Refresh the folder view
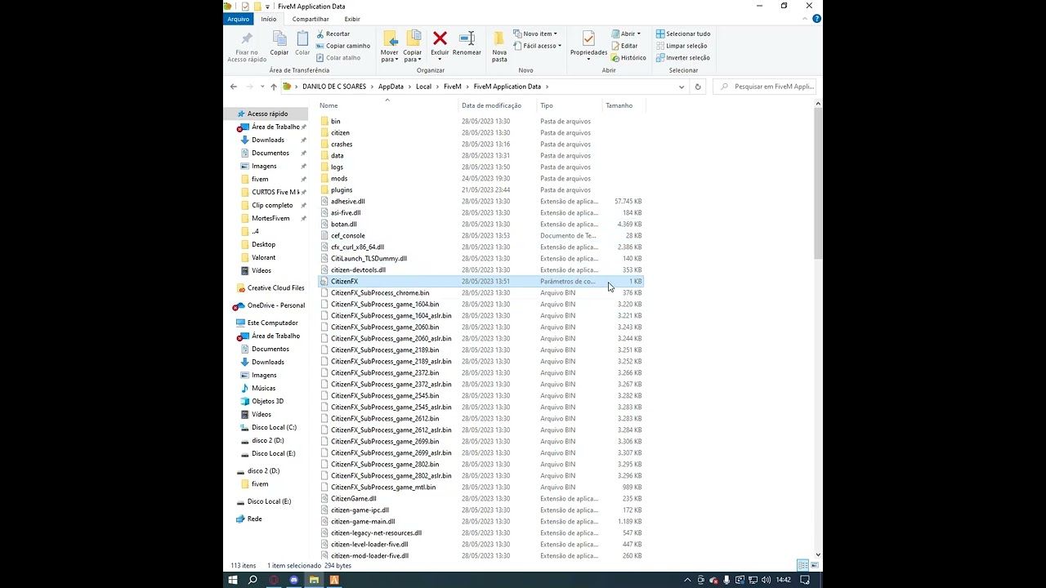Screen dimensions: 1046x588 pos(698,87)
